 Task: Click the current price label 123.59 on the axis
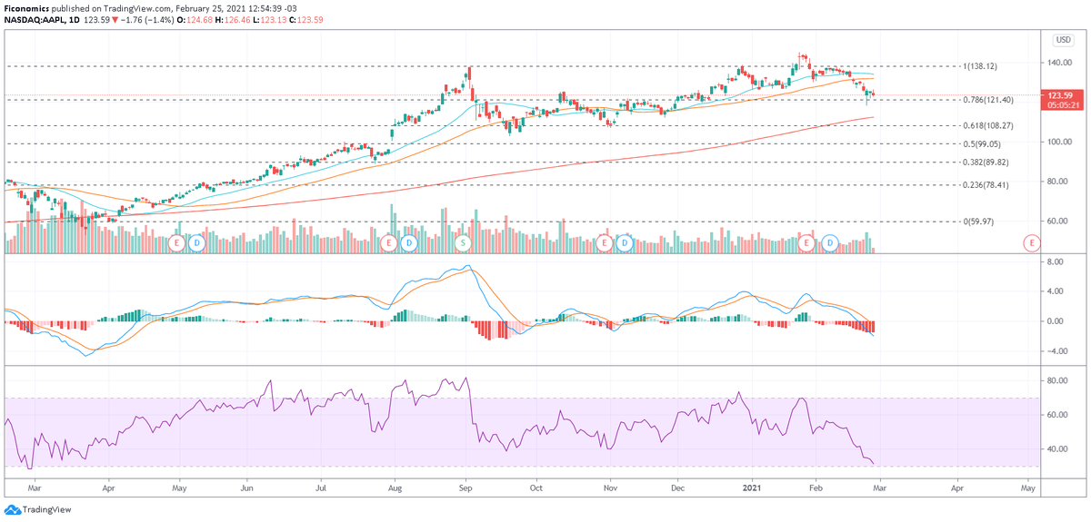(x=1063, y=94)
